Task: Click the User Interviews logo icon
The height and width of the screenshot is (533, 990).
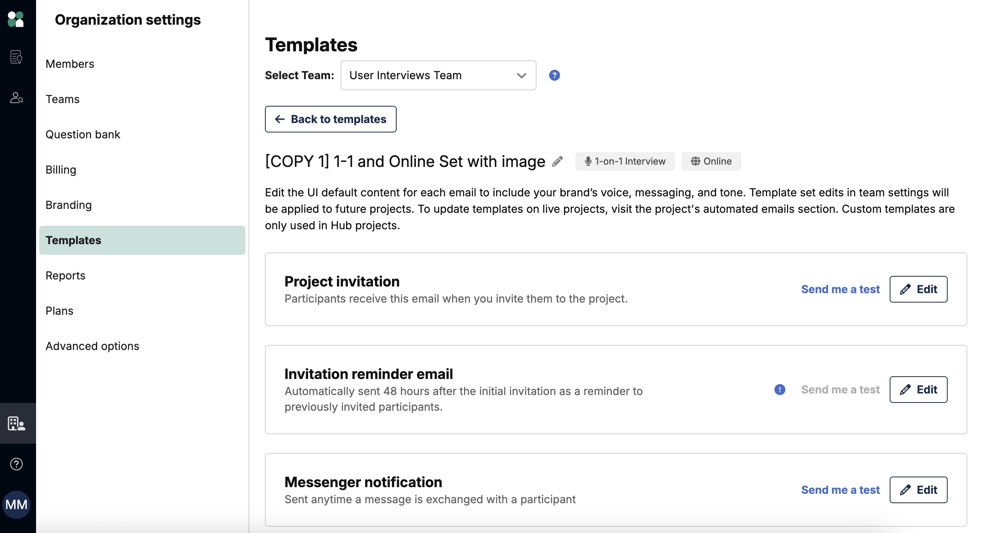Action: click(16, 19)
